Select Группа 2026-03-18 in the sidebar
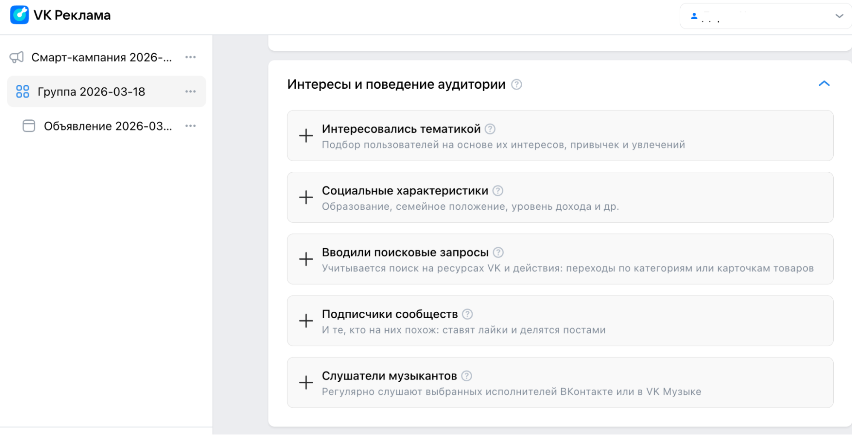 coord(92,91)
